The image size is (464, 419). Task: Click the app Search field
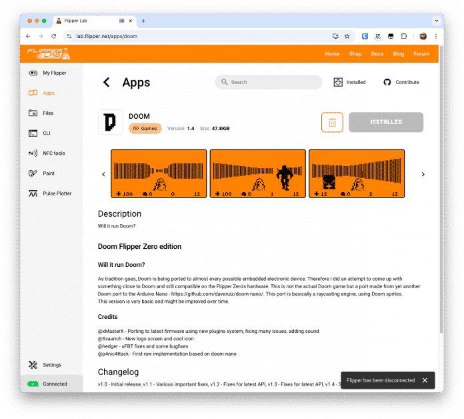pos(269,82)
